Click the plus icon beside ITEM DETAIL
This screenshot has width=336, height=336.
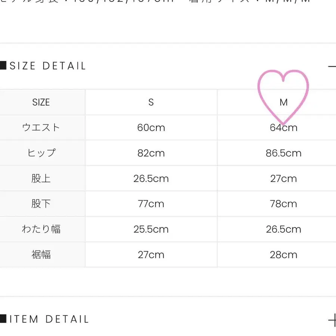pos(333,320)
